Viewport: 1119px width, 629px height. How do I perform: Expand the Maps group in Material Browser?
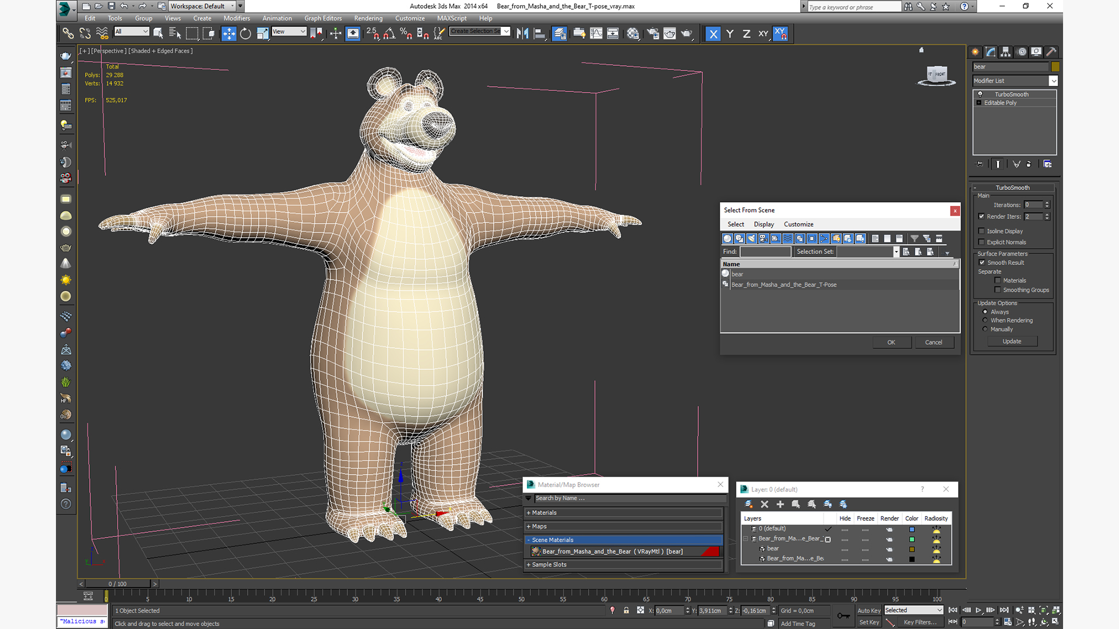[x=624, y=526]
